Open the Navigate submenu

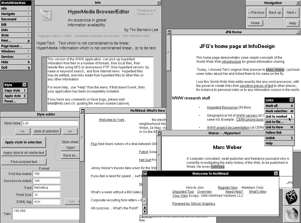(x=16, y=14)
